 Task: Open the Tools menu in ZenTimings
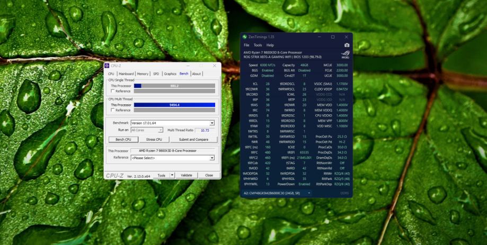click(258, 46)
